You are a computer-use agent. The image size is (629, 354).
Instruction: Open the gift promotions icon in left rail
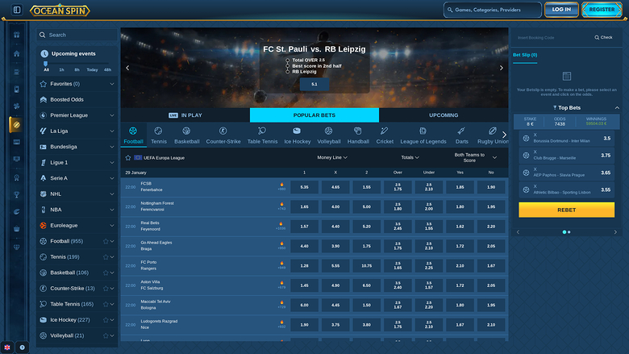tap(16, 35)
